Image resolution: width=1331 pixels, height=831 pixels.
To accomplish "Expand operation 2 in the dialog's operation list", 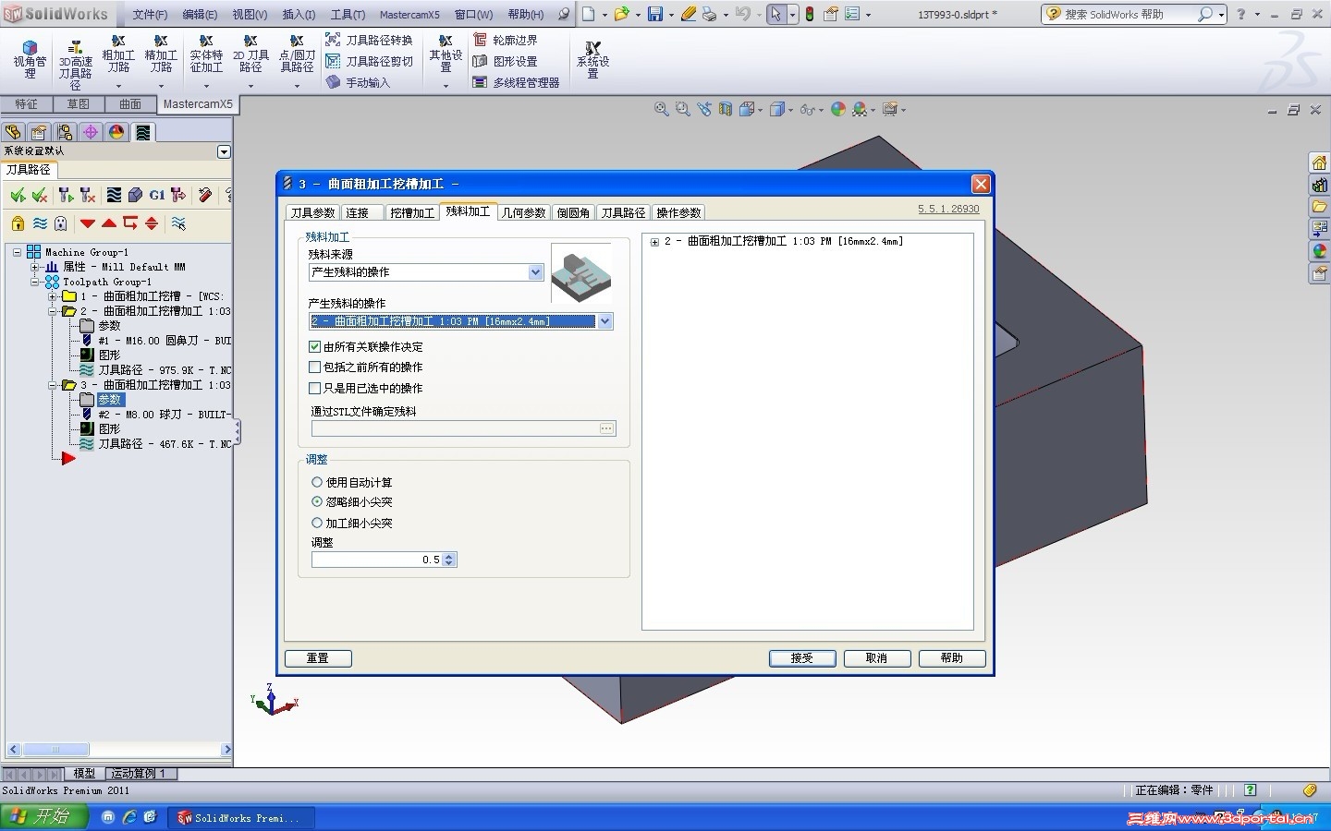I will pos(654,242).
